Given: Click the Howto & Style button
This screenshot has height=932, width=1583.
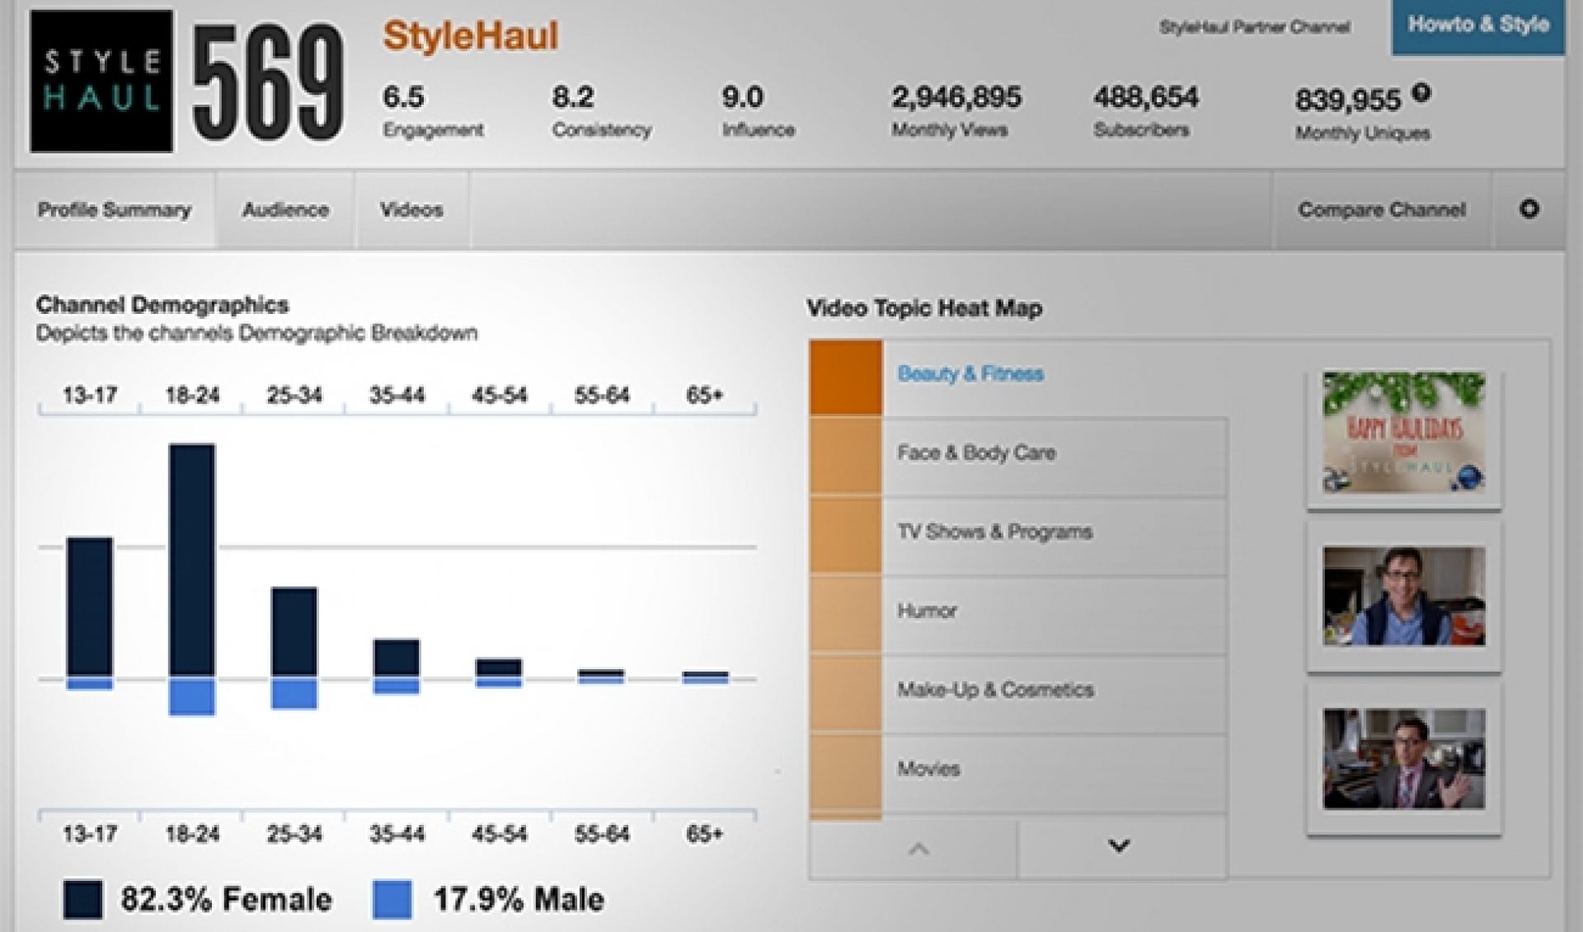Looking at the screenshot, I should point(1478,25).
